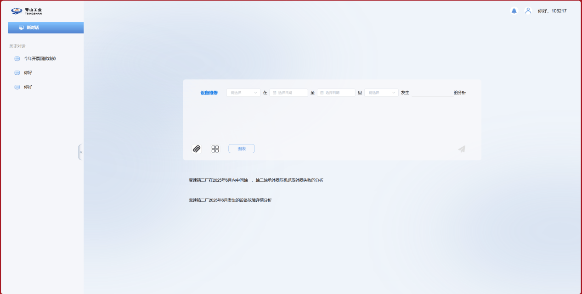Viewport: 582px width, 294px height.
Task: Click the Tsingshan 青山工业 logo
Action: [27, 11]
